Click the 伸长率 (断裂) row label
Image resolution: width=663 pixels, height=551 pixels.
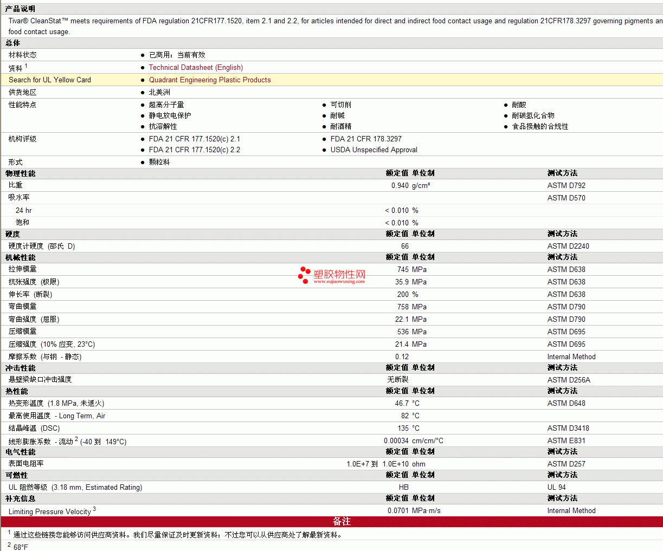point(30,294)
